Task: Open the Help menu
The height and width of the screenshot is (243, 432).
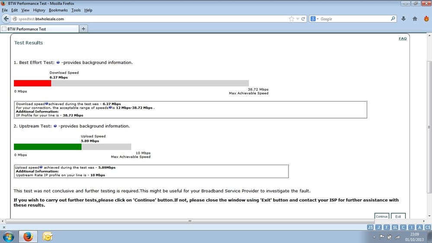Action: [x=88, y=10]
